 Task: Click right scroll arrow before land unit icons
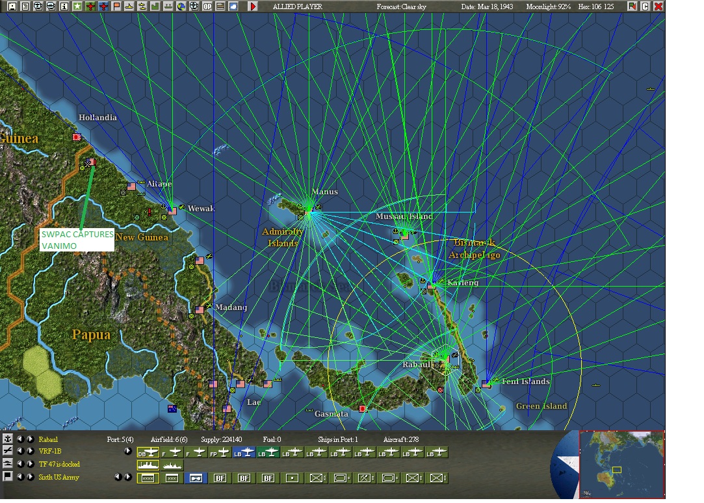[x=128, y=477]
